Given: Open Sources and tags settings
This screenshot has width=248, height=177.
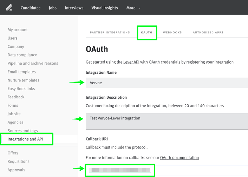Looking at the screenshot, I should (22, 131).
